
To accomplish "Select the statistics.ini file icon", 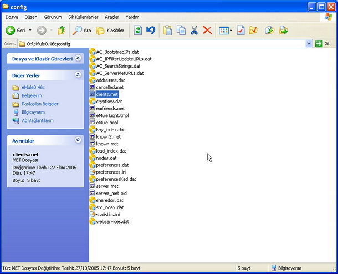I will [93, 215].
